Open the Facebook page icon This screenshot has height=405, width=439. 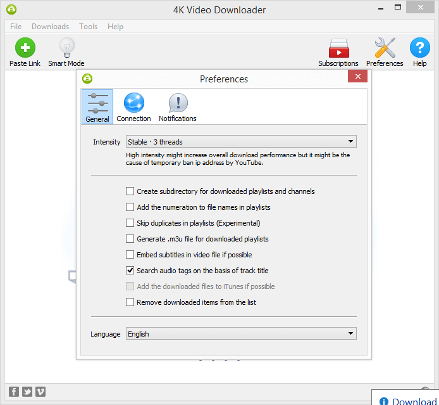14,392
